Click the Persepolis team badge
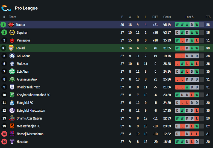 [x=12, y=40]
